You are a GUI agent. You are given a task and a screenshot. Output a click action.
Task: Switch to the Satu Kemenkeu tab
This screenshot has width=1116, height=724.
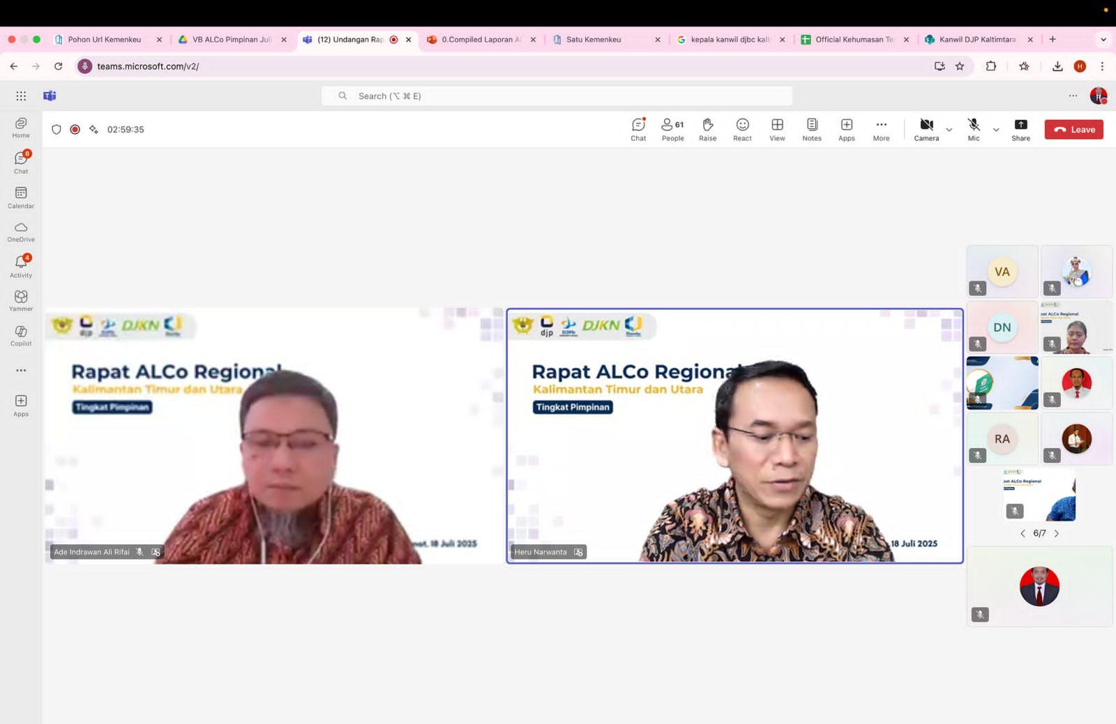[x=593, y=40]
